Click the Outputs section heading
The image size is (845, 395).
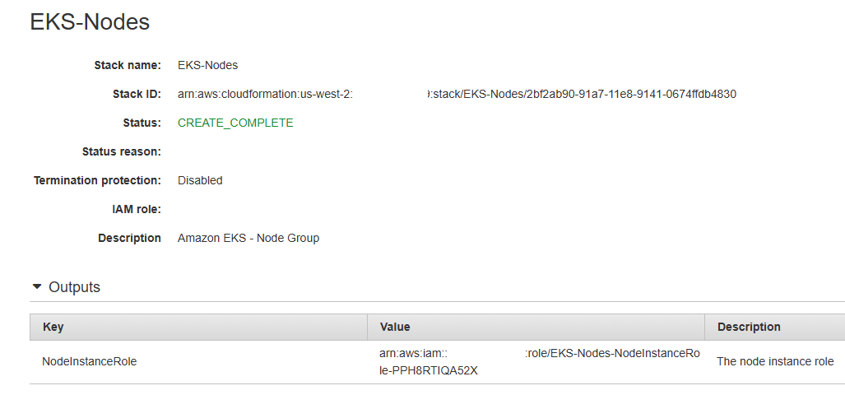[x=74, y=287]
